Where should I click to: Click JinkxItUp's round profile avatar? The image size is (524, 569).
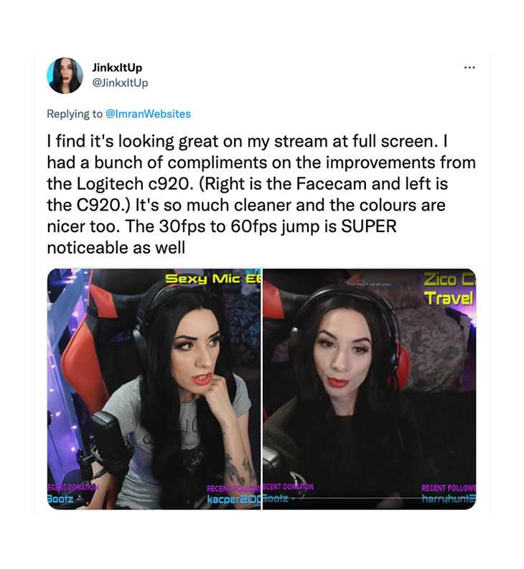(65, 75)
